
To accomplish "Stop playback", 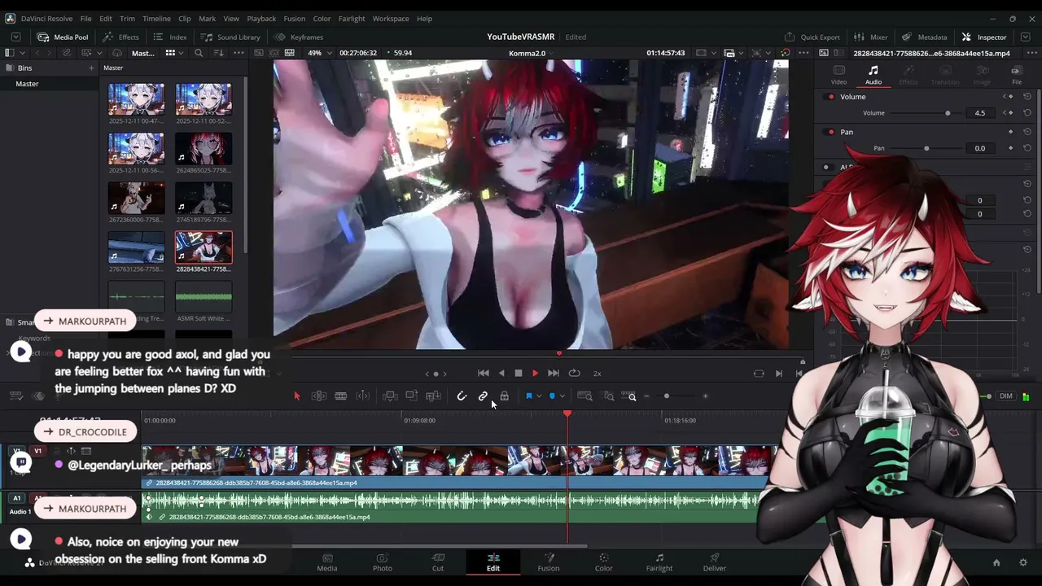I will [519, 374].
